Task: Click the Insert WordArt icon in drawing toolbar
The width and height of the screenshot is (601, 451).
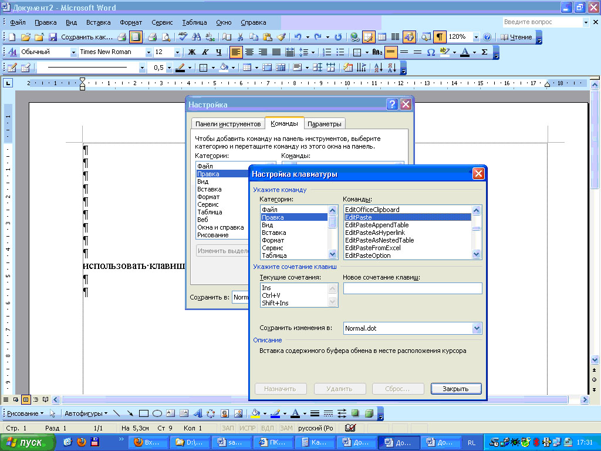Action: 197,413
